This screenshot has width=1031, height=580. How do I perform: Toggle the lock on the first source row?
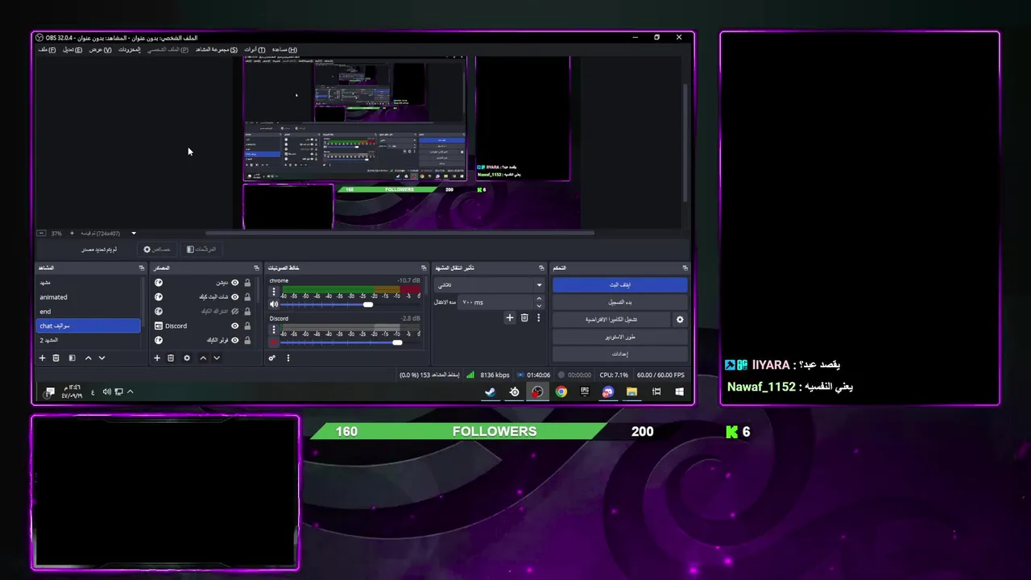click(x=247, y=283)
